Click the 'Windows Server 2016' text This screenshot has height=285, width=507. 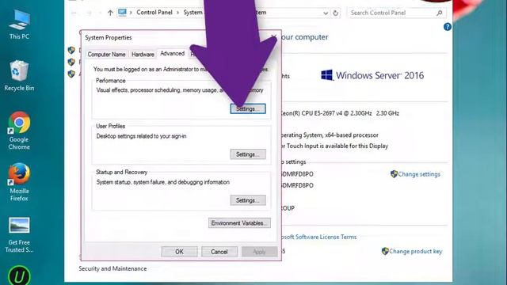[x=380, y=76]
